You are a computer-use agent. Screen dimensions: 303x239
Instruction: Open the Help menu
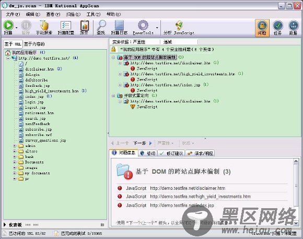pos(113,14)
